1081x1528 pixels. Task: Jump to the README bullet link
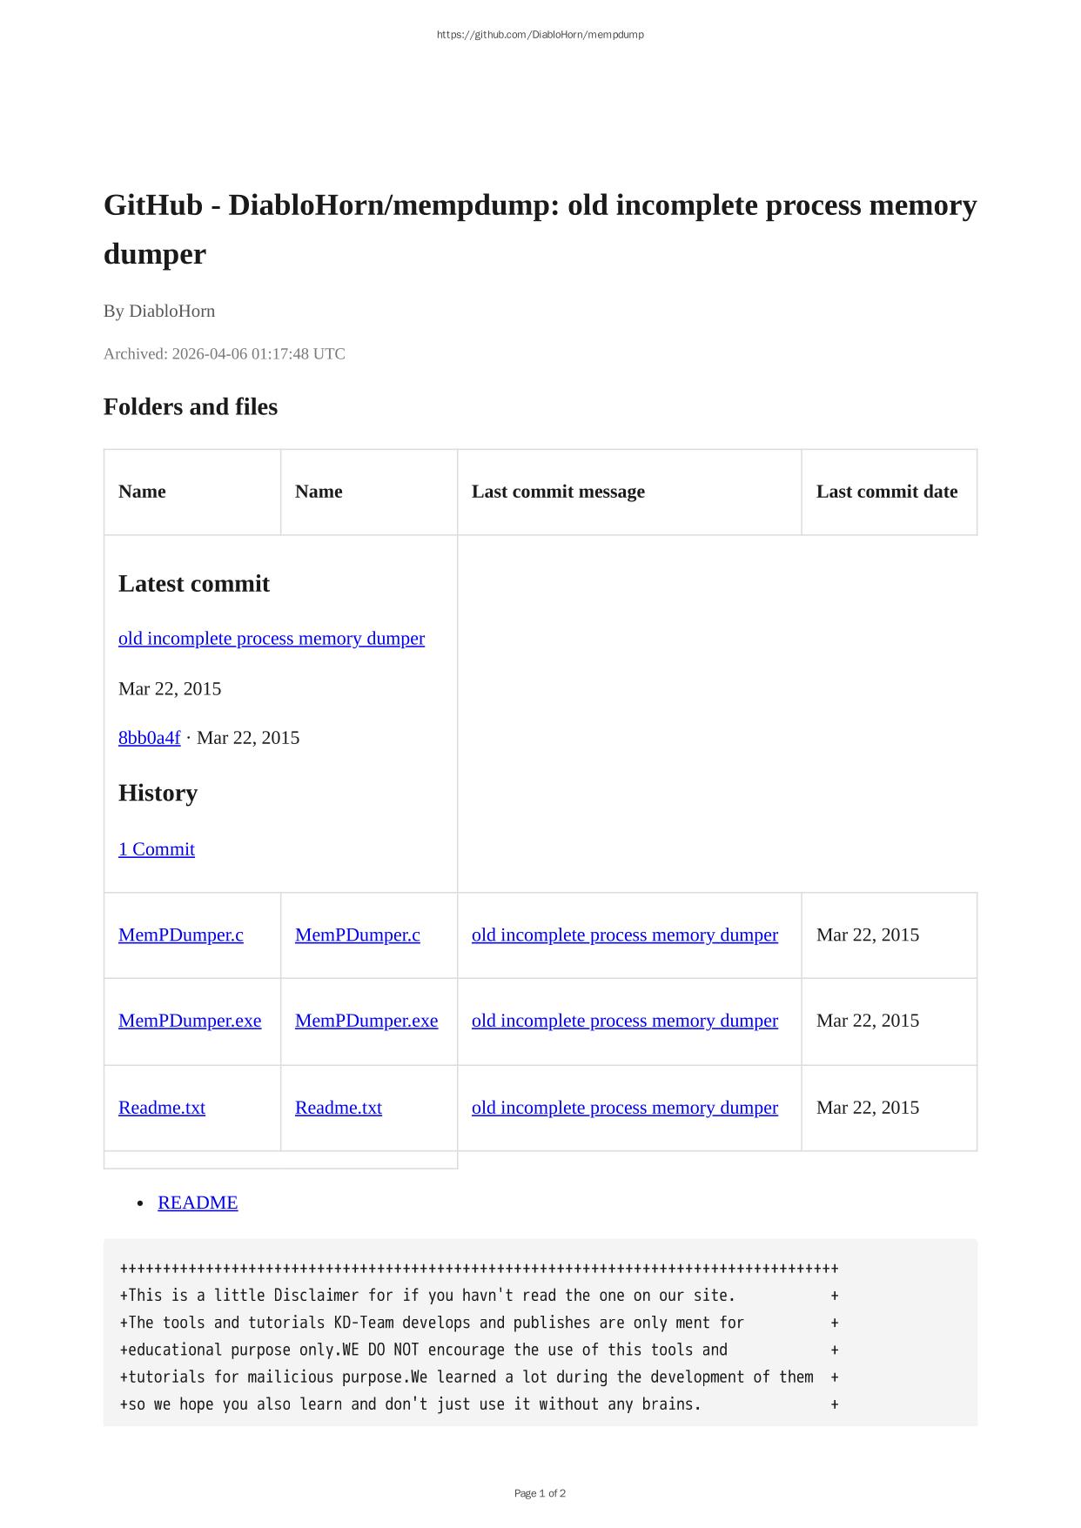[198, 1203]
